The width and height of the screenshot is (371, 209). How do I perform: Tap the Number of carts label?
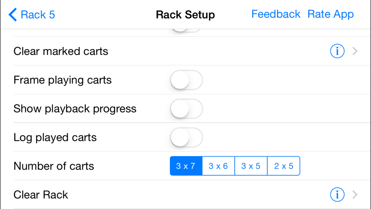pos(54,166)
